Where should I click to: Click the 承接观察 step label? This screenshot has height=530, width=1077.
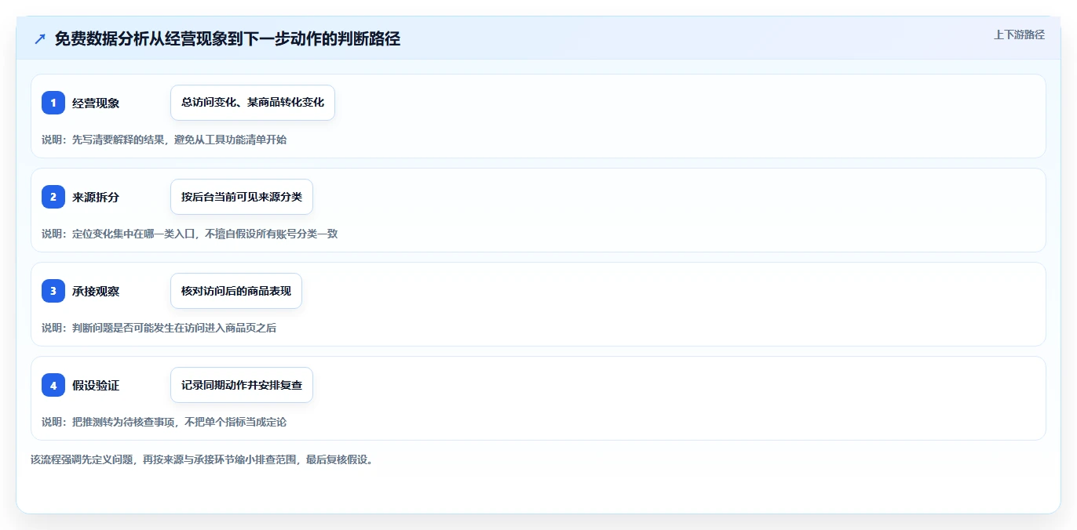point(96,291)
